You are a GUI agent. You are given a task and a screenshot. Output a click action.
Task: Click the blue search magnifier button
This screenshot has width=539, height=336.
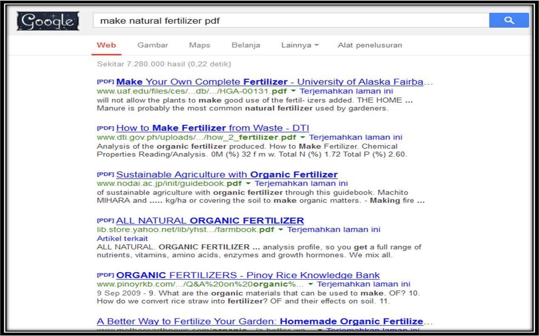click(x=509, y=20)
